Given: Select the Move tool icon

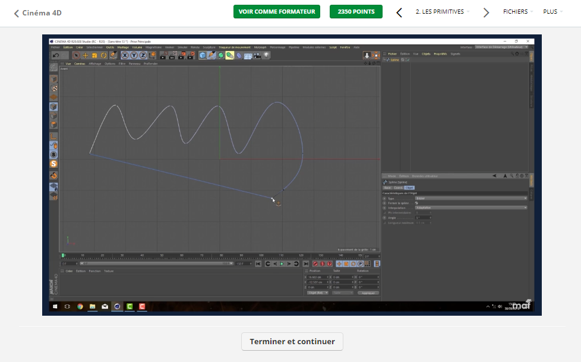Looking at the screenshot, I should [x=85, y=56].
